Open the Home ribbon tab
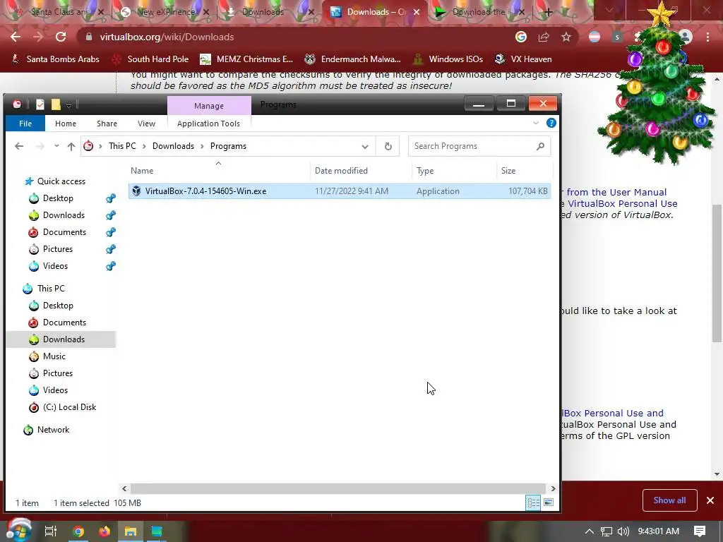Image resolution: width=723 pixels, height=542 pixels. (66, 124)
